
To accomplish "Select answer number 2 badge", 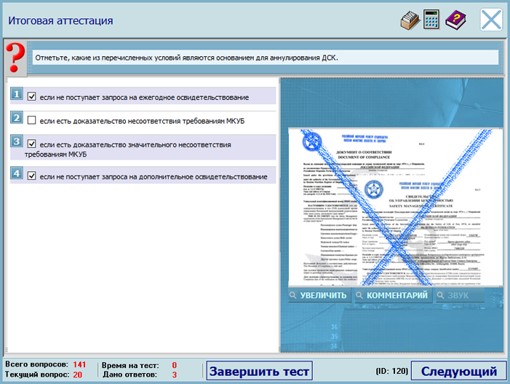I will [17, 117].
